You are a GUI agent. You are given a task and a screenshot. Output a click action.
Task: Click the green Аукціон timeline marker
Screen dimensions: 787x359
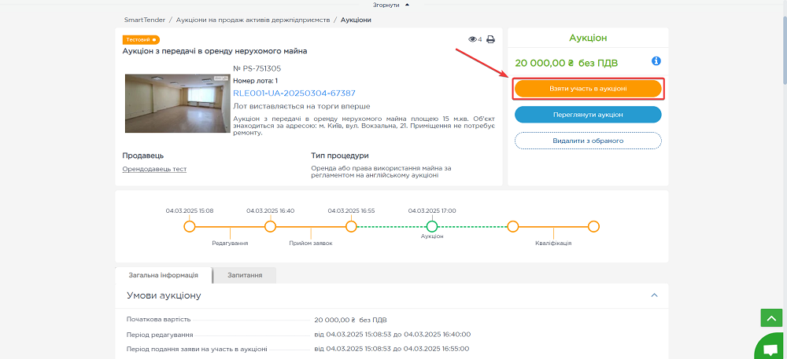tap(431, 226)
